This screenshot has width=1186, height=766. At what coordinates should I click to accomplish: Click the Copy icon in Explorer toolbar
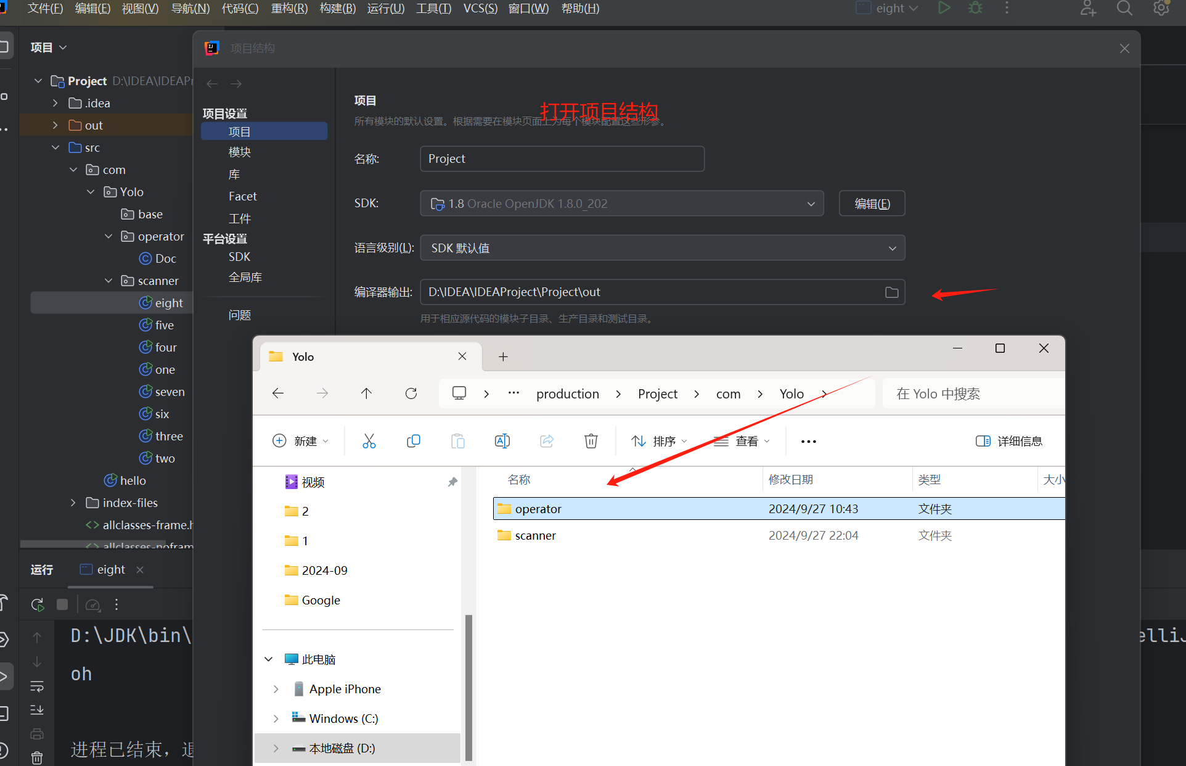point(414,441)
